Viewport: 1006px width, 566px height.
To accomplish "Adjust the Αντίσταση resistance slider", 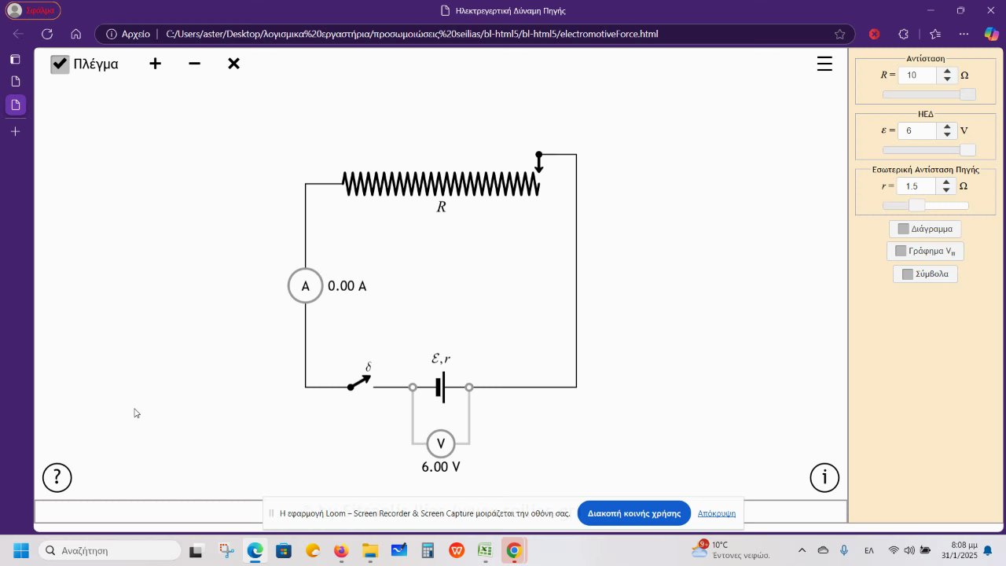I will [929, 94].
